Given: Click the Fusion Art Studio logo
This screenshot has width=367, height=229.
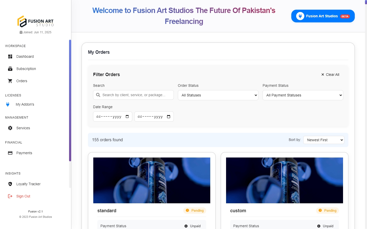Looking at the screenshot, I should 35,21.
